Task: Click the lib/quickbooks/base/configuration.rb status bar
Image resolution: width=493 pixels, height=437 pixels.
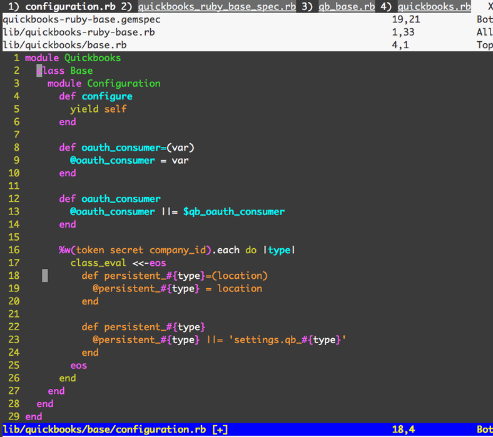Action: click(x=246, y=429)
